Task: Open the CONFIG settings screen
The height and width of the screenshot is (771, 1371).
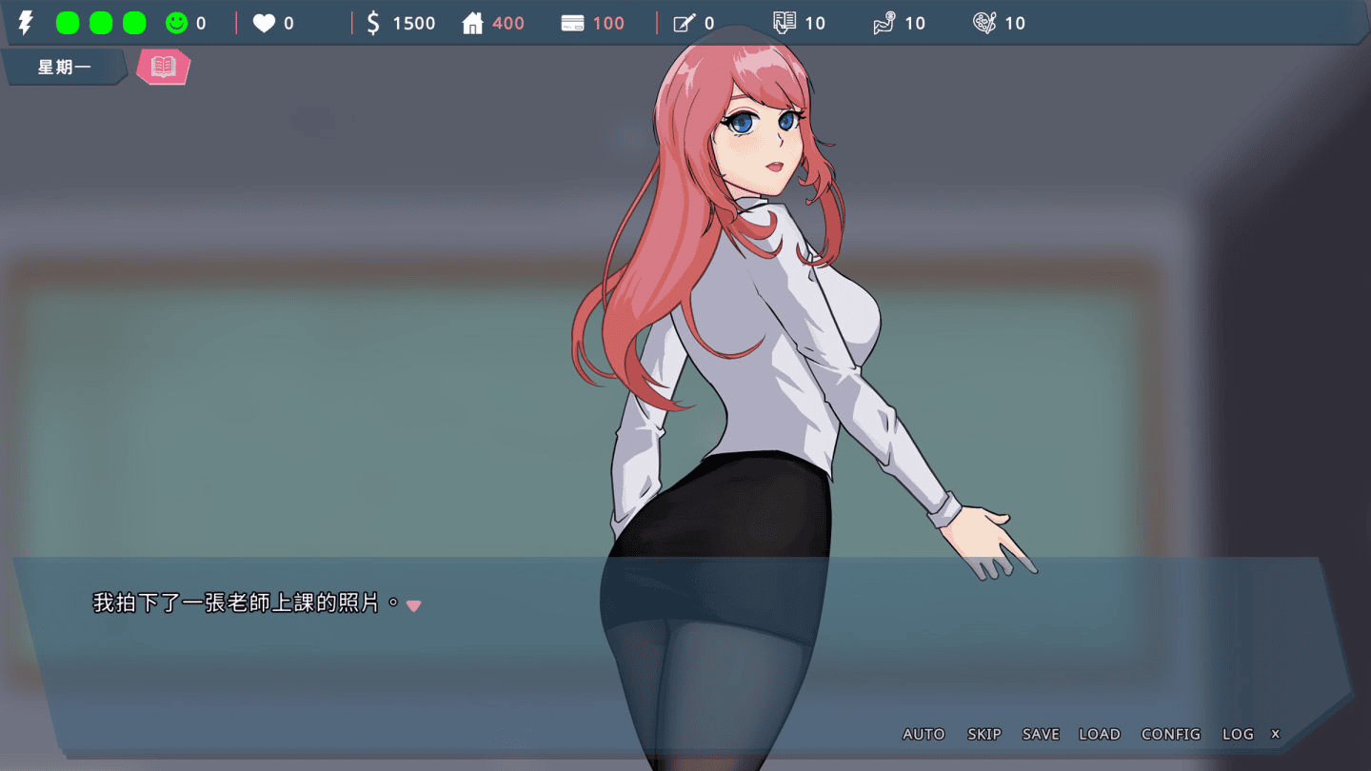Action: [1171, 734]
